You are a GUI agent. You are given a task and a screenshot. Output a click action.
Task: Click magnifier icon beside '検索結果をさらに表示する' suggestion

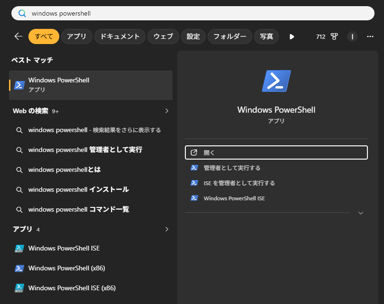tap(19, 130)
